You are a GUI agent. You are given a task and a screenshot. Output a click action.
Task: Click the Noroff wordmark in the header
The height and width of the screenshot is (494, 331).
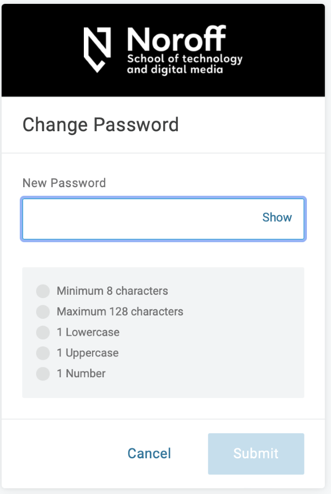tap(176, 39)
